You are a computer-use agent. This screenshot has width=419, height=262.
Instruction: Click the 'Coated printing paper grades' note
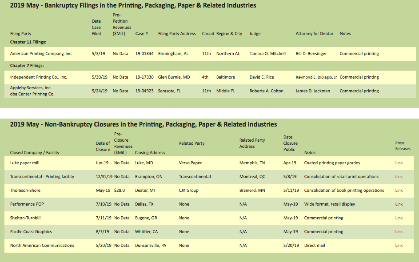click(x=332, y=163)
